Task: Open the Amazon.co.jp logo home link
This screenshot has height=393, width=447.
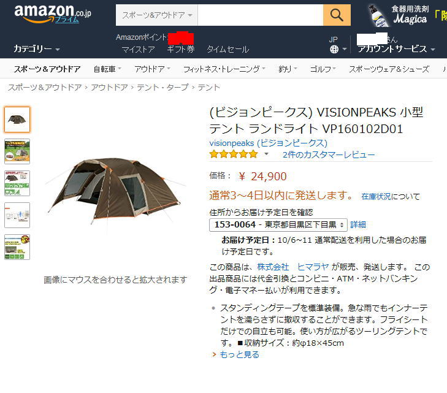Action: click(x=53, y=14)
